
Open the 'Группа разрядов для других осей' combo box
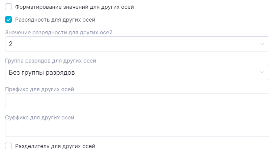tap(135, 72)
